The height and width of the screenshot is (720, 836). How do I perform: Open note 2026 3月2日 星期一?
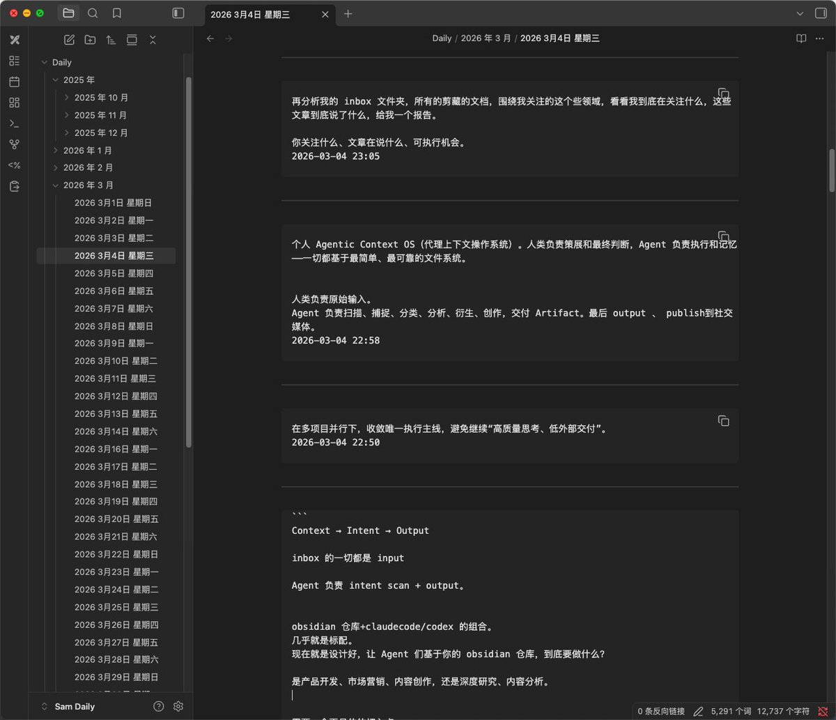tap(114, 220)
